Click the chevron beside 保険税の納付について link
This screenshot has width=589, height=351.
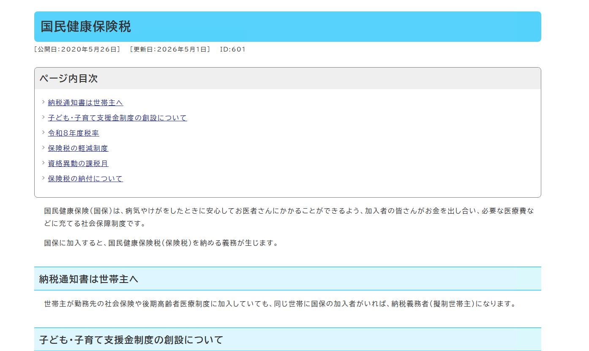(x=43, y=178)
